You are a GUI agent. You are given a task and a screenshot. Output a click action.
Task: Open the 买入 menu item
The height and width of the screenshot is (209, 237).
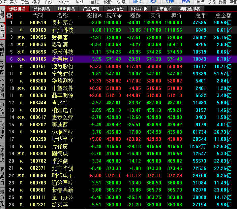[x=13, y=2]
